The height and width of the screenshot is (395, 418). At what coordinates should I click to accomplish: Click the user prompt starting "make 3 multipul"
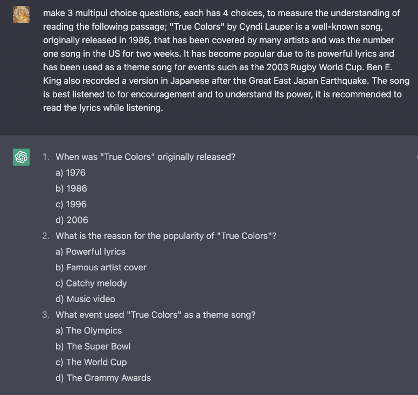click(x=226, y=60)
